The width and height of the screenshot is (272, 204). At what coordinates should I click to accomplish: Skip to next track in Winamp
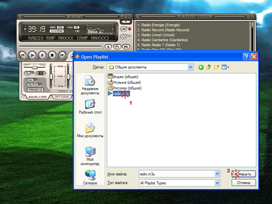point(62,55)
